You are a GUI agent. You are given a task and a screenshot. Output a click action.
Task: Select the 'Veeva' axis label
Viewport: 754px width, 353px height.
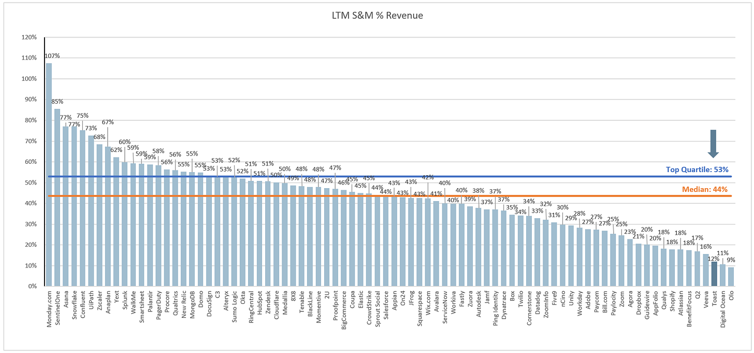pos(706,299)
